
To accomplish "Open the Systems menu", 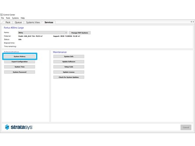I will [x=15, y=18].
